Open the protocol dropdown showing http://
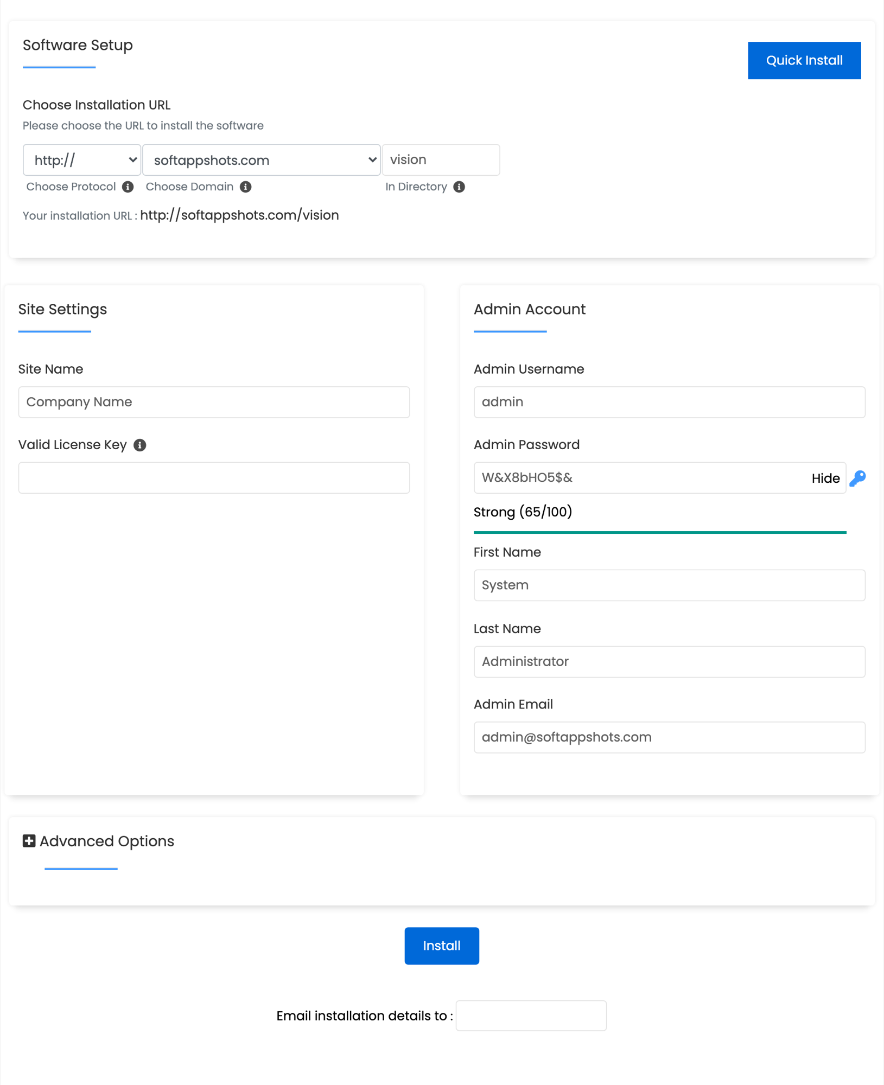Screen dimensions: 884x1085 (81, 159)
